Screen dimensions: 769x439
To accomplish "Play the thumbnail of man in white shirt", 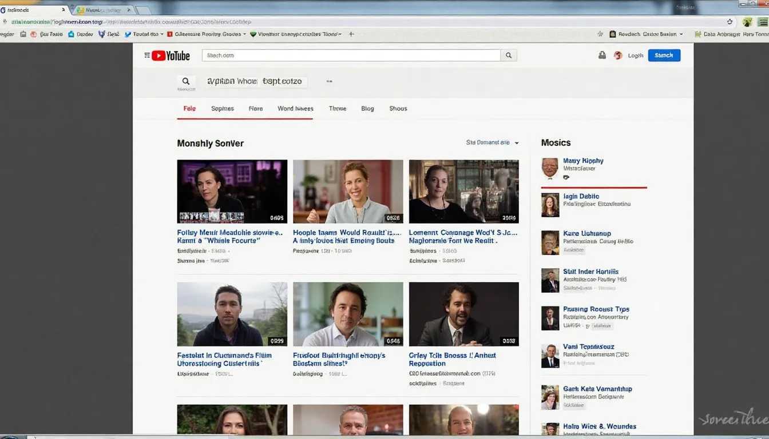I will pos(348,314).
